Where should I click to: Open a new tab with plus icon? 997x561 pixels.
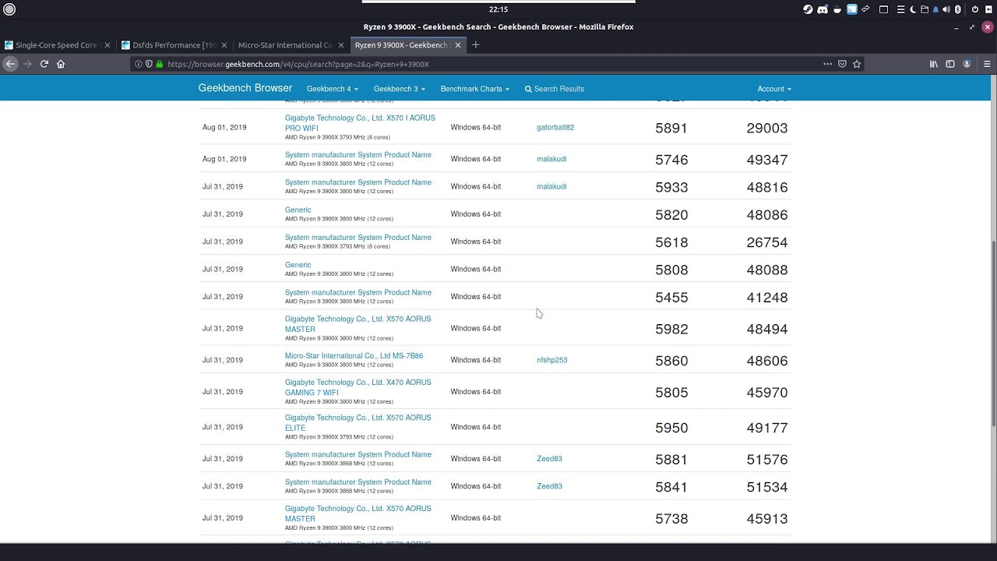476,45
